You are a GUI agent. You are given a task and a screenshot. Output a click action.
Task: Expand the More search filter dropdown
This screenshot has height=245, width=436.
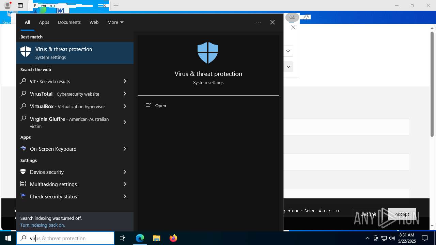(x=115, y=22)
